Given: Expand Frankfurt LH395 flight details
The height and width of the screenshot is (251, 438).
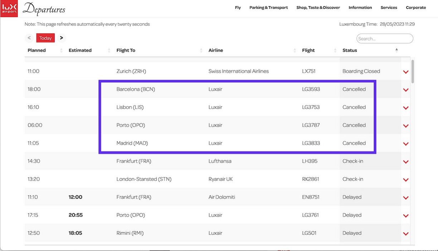Looking at the screenshot, I should (x=405, y=162).
